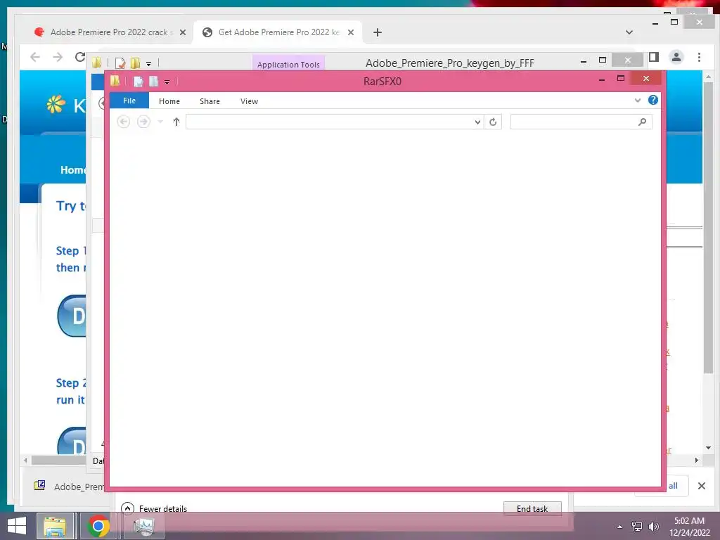Close the RarSFX0 window
Screen dimensions: 720x540
(646, 79)
